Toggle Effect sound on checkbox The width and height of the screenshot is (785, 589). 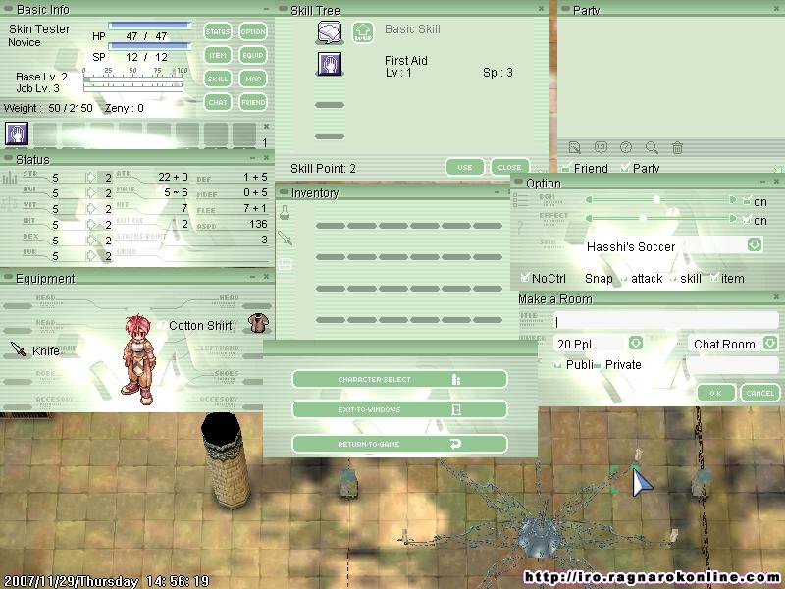[747, 220]
